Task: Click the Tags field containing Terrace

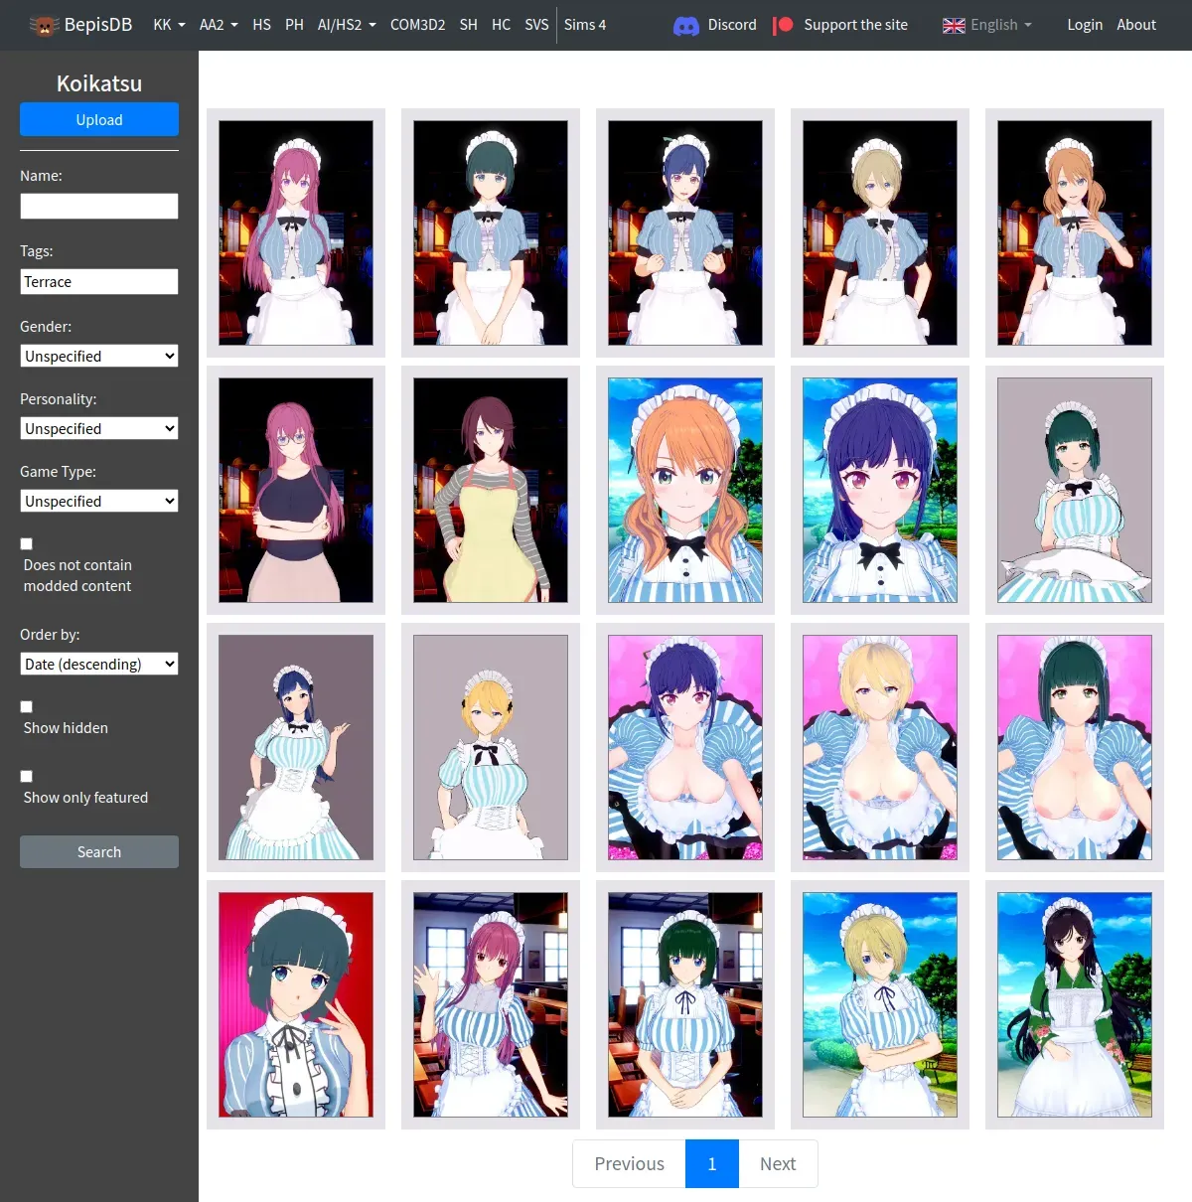Action: 99,281
